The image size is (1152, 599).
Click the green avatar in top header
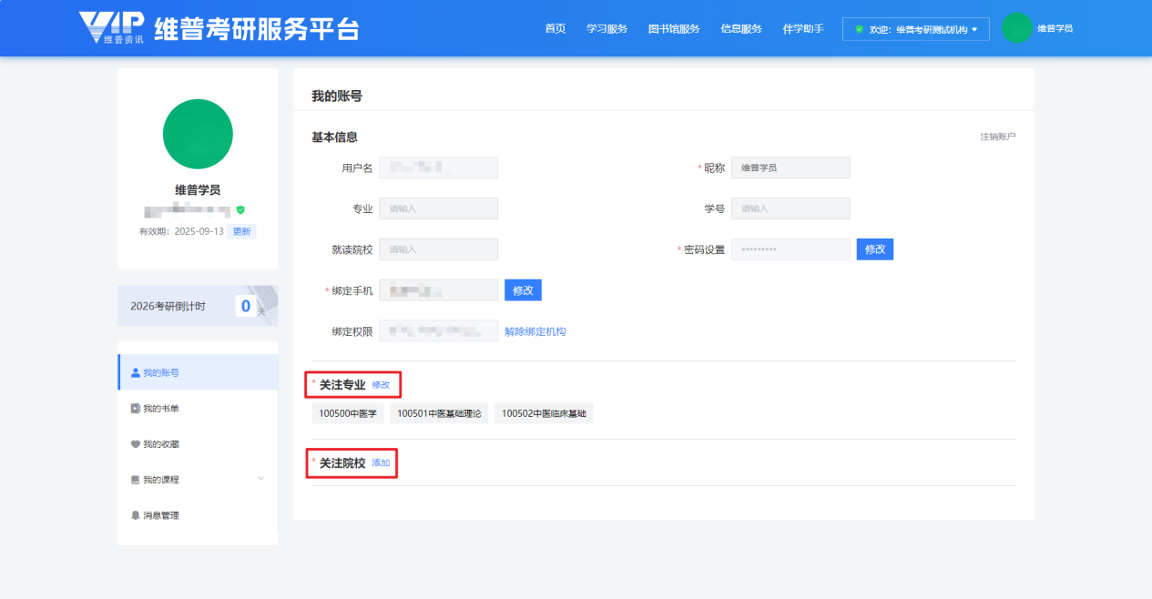[1016, 28]
